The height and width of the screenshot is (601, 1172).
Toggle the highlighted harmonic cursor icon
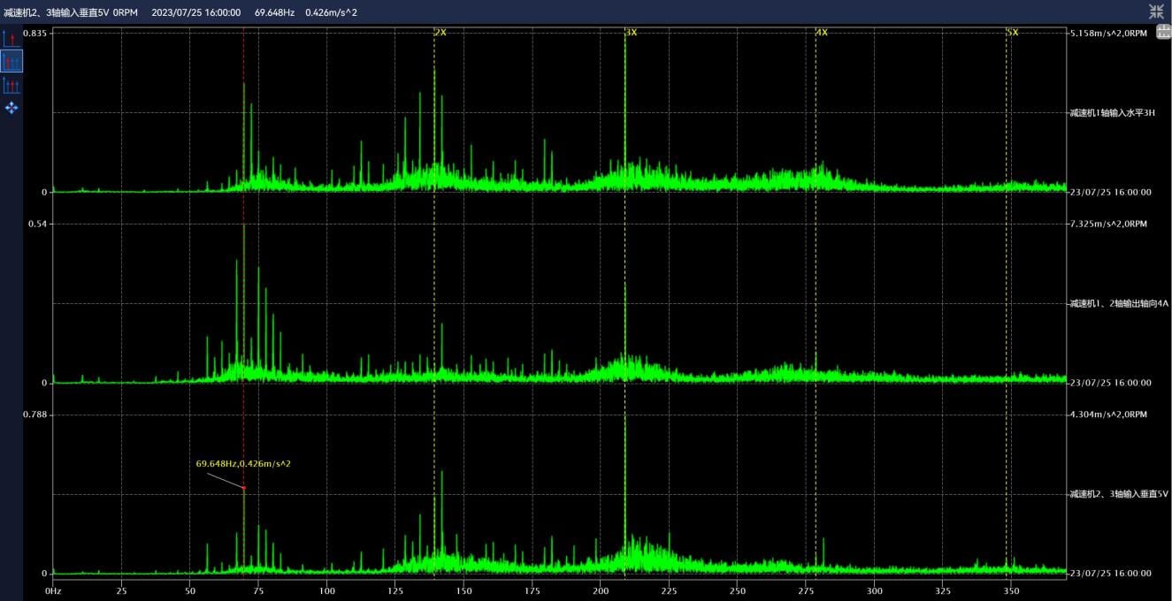point(11,62)
